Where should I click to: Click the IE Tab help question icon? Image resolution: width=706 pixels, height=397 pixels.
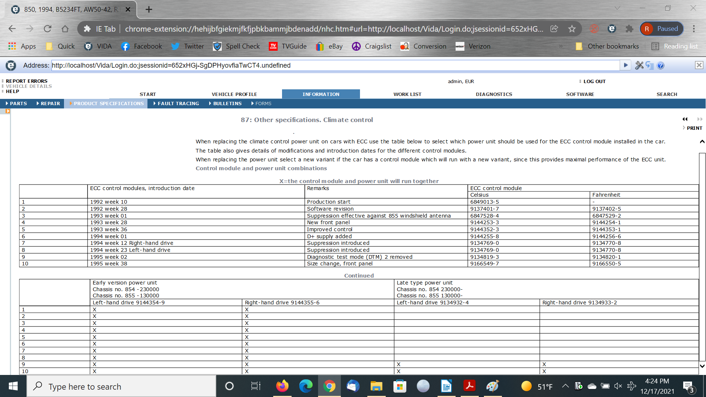(660, 65)
